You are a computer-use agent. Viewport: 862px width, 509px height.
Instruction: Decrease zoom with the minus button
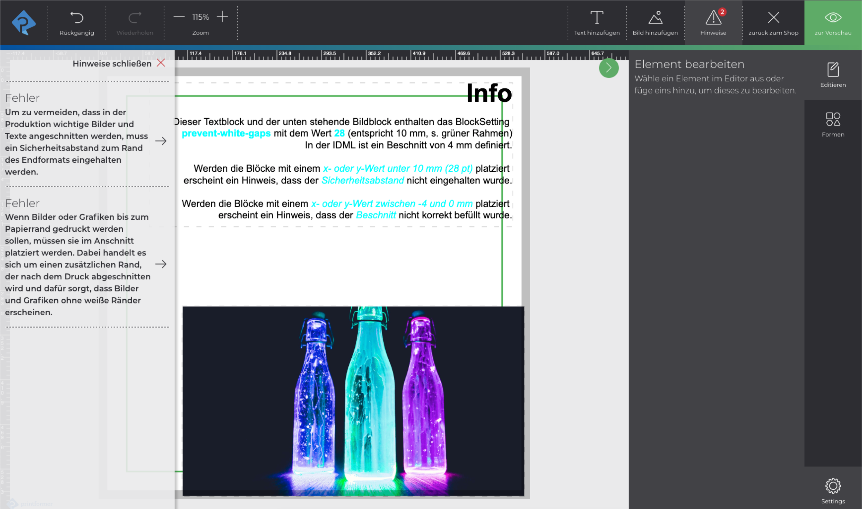coord(179,17)
